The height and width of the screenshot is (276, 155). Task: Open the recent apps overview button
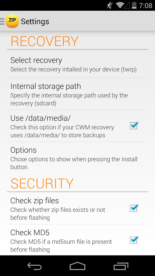coord(121,266)
